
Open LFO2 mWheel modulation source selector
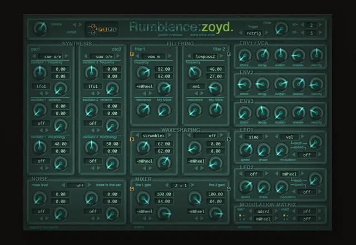click(289, 174)
